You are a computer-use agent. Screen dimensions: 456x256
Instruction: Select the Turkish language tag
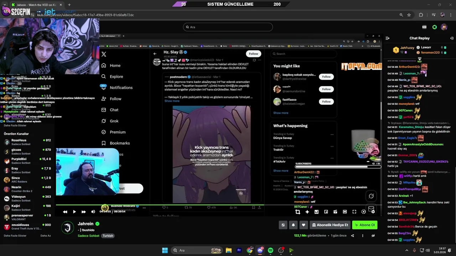108,236
